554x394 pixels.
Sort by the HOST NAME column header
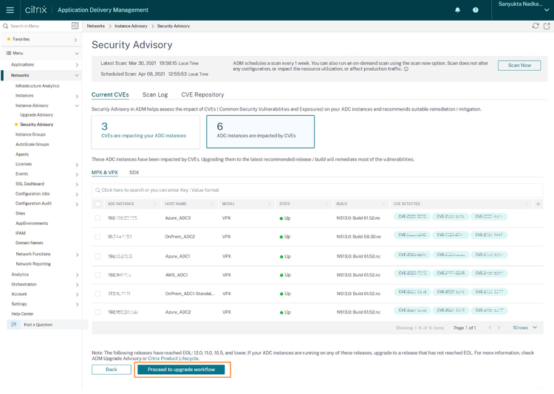[x=190, y=204]
